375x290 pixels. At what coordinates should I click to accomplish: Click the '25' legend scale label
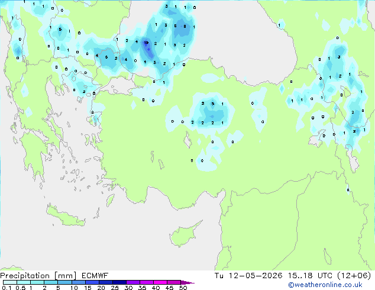coord(115,288)
